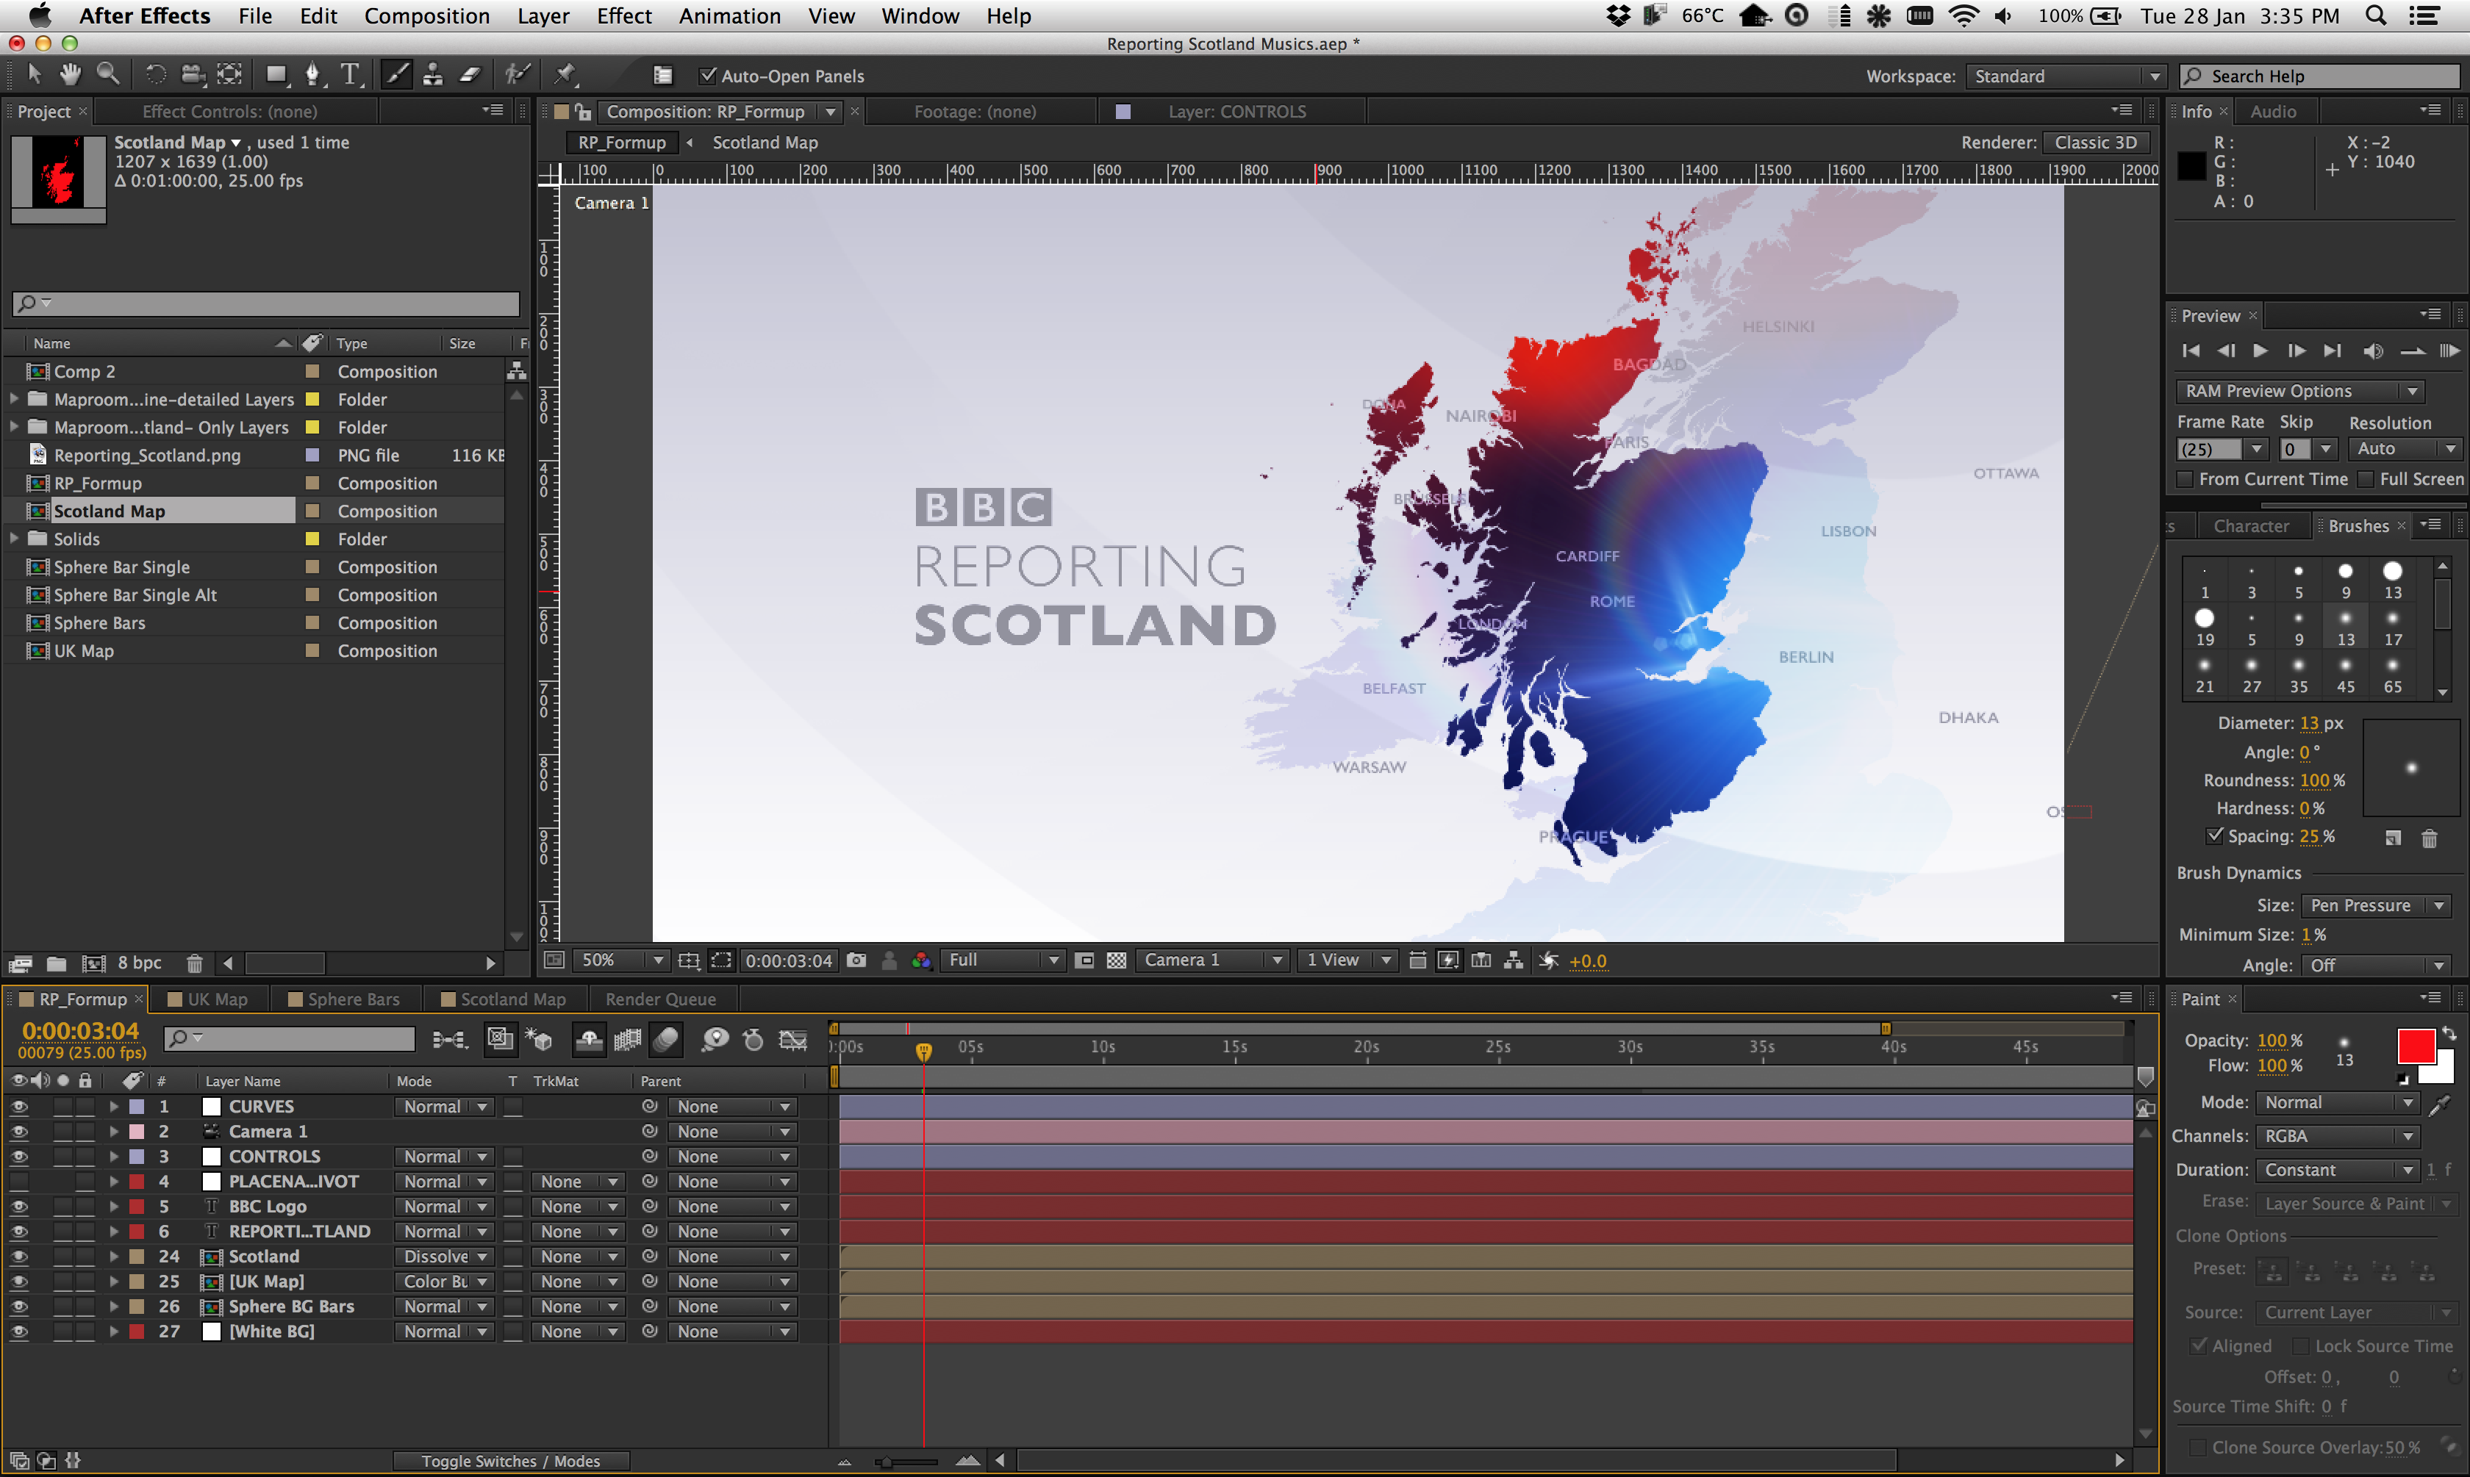Click the red foreground paint color swatch
The height and width of the screenshot is (1477, 2470).
click(x=2416, y=1047)
